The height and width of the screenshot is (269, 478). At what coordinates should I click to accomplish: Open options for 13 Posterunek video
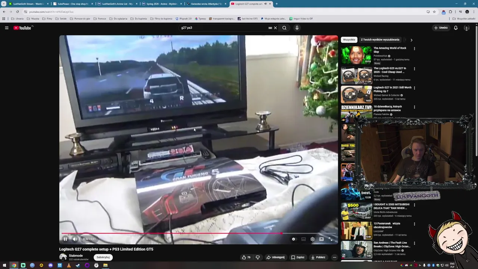414,224
